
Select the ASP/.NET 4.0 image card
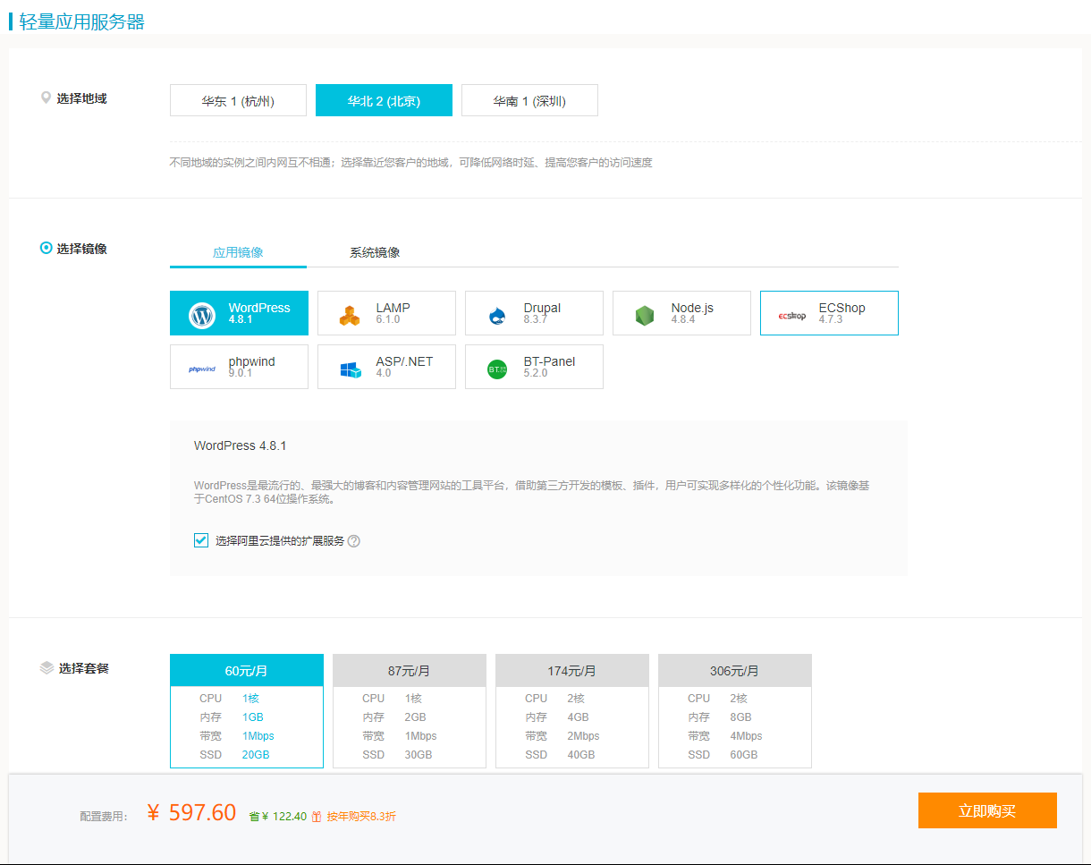[x=386, y=367]
